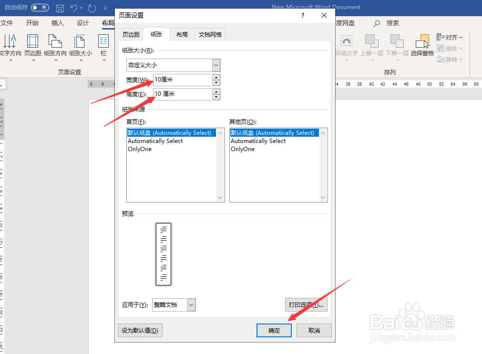The width and height of the screenshot is (482, 354).
Task: Switch to the 文档网格 dialog tab
Action: click(x=210, y=34)
